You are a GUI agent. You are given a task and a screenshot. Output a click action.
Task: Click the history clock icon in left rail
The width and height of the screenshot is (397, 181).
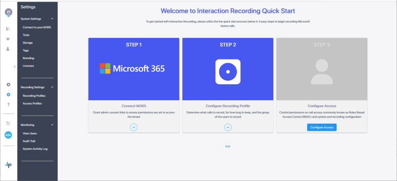[x=8, y=123]
